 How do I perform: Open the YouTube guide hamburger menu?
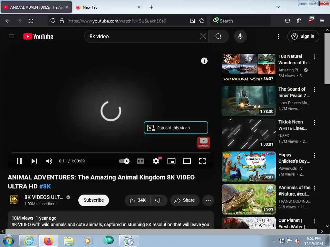coord(12,36)
